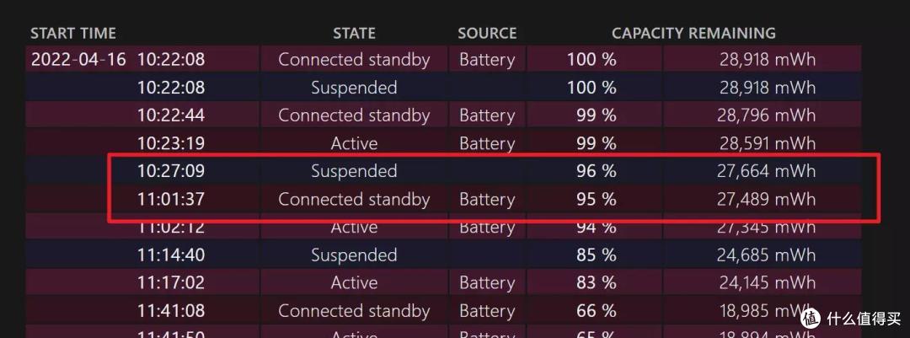This screenshot has height=338, width=910.
Task: Click the 11:01:37 start time cell
Action: (170, 199)
